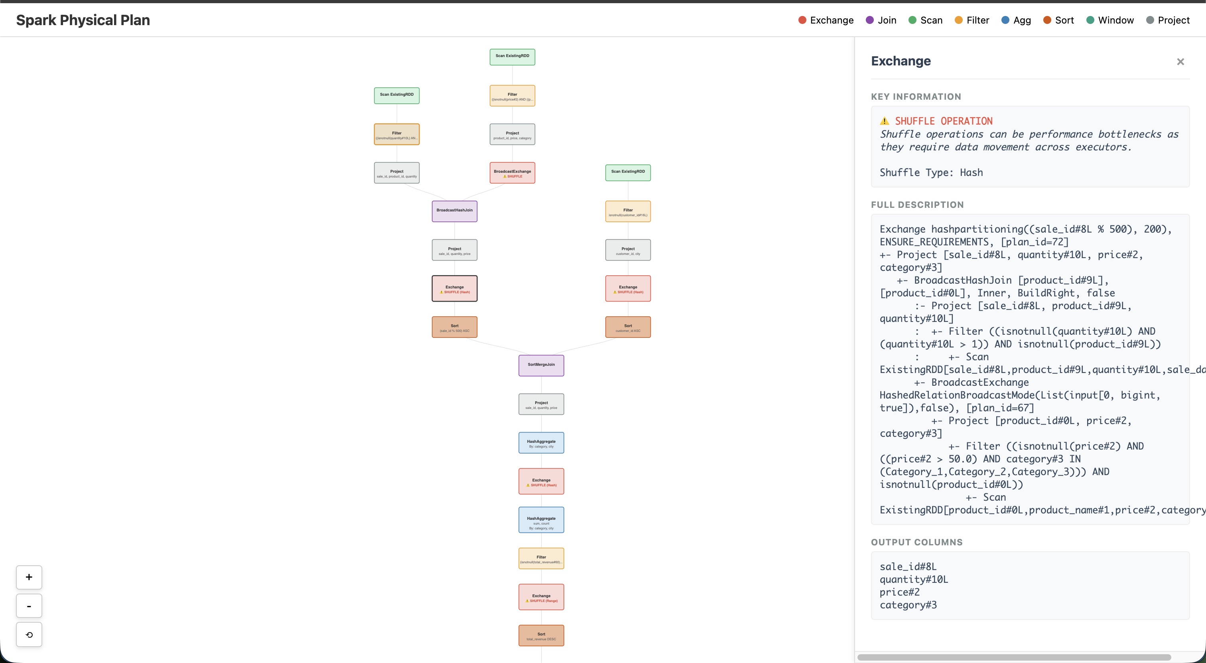Screen dimensions: 1206x663
Task: Click the Filter legend label
Action: pos(978,20)
